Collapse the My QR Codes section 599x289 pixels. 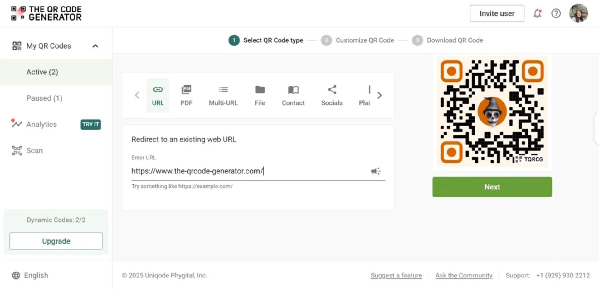pos(95,46)
